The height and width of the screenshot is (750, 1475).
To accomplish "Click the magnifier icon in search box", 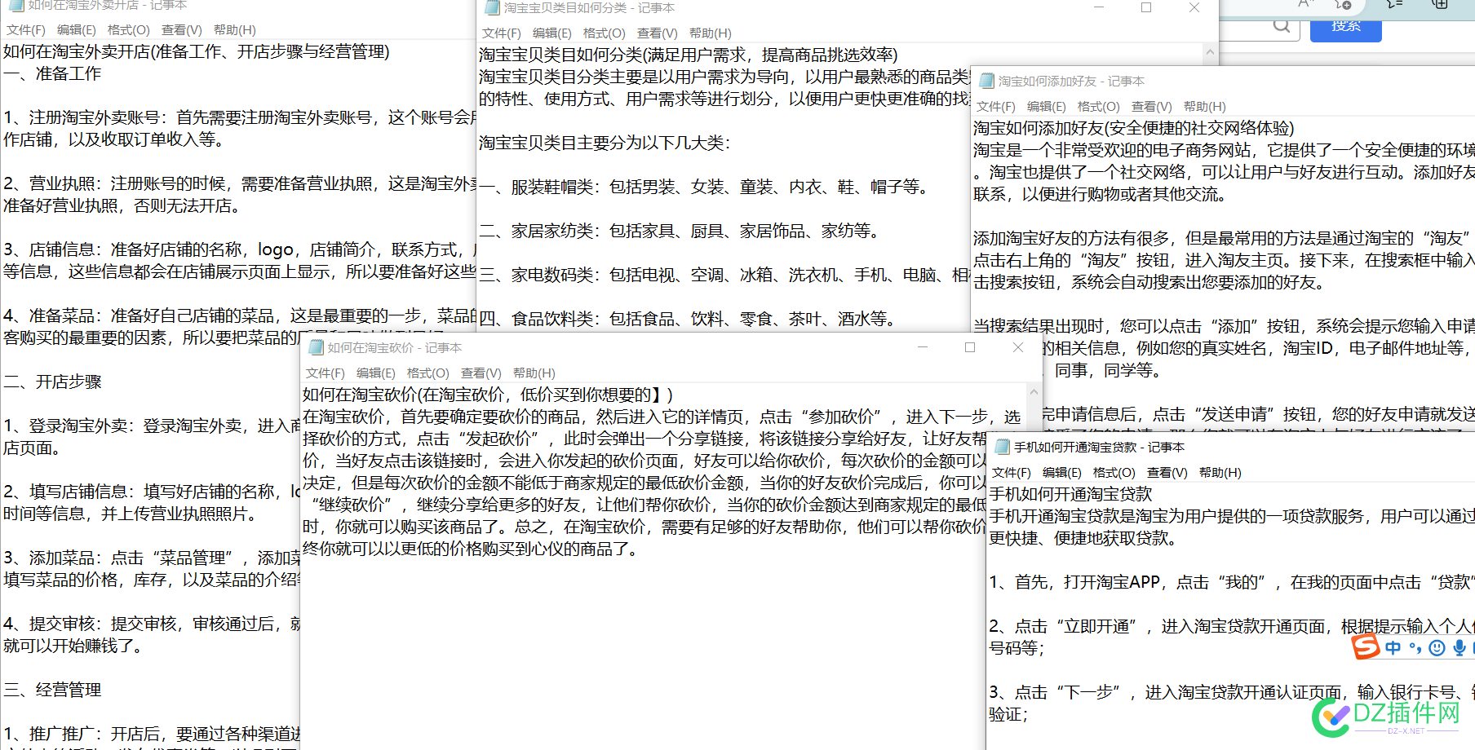I will click(1282, 25).
